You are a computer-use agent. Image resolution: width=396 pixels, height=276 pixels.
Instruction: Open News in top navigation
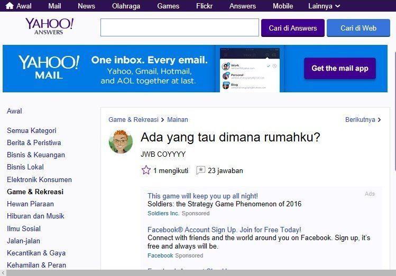86,6
